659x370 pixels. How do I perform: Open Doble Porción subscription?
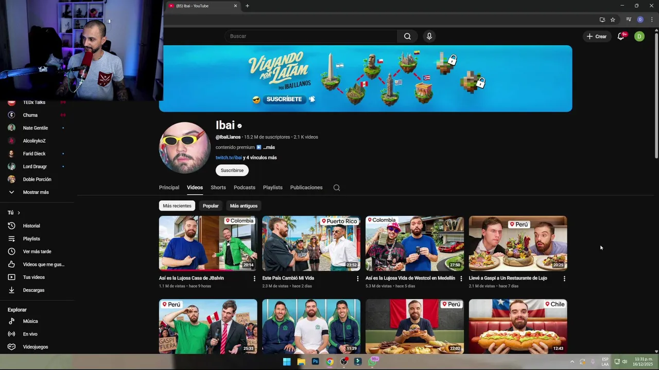point(37,179)
